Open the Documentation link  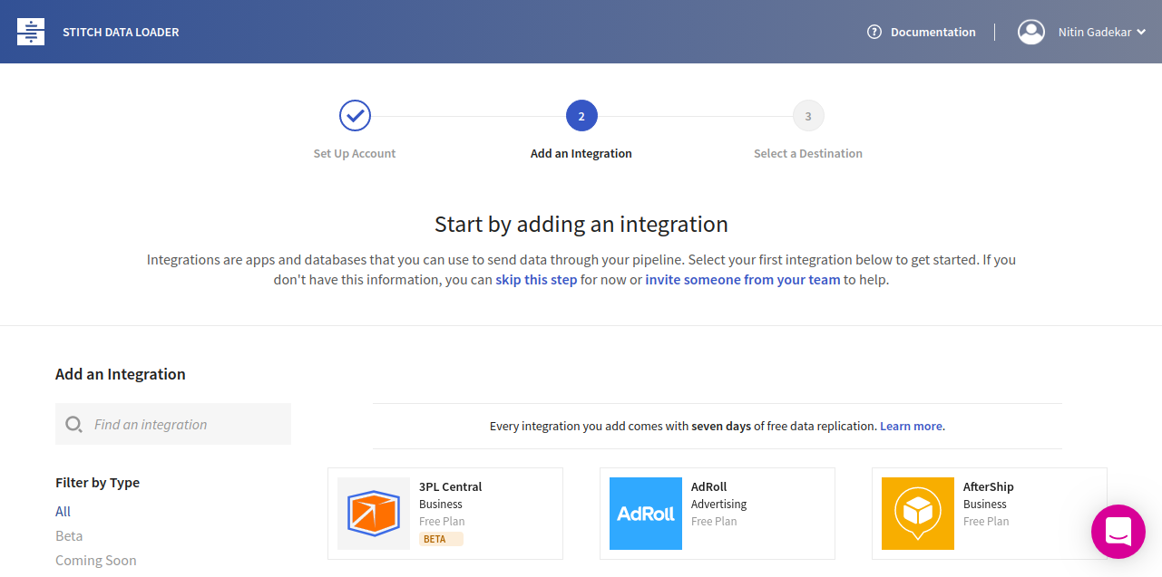pos(933,32)
